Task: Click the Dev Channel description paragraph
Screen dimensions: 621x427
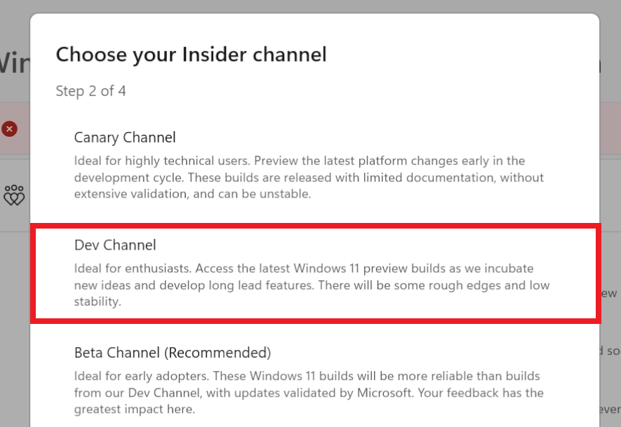Action: pyautogui.click(x=312, y=285)
